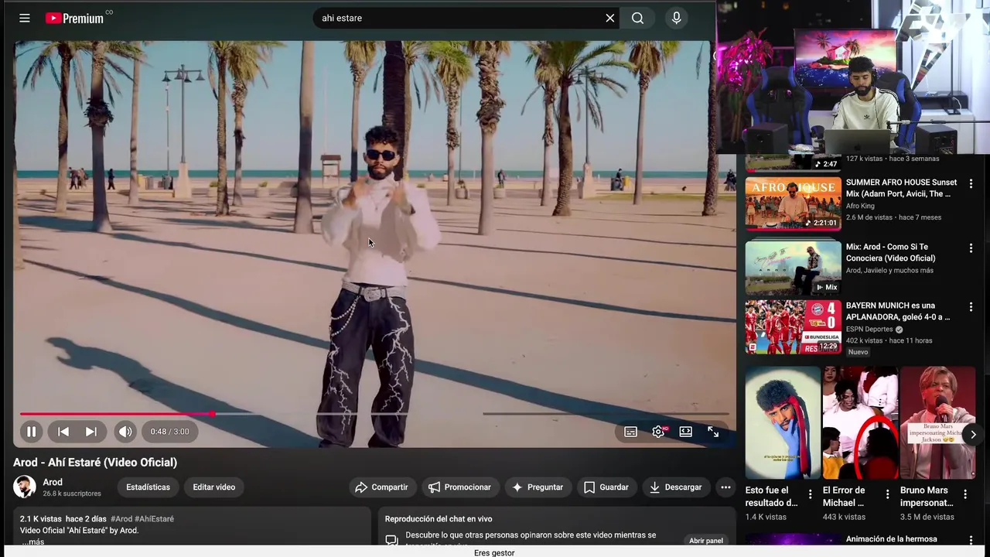Seek using the red progress bar
Screen dimensions: 990x557
(374, 414)
